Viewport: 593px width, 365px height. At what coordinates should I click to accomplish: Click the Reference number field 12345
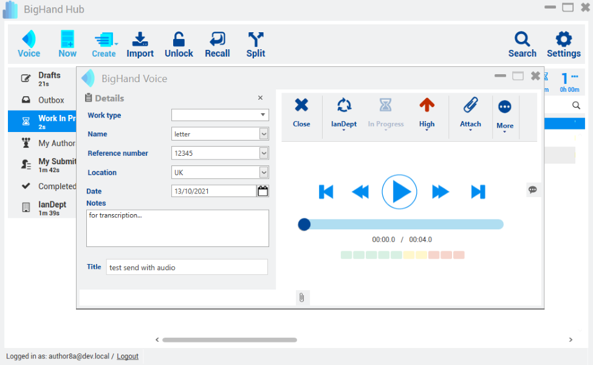tap(215, 153)
